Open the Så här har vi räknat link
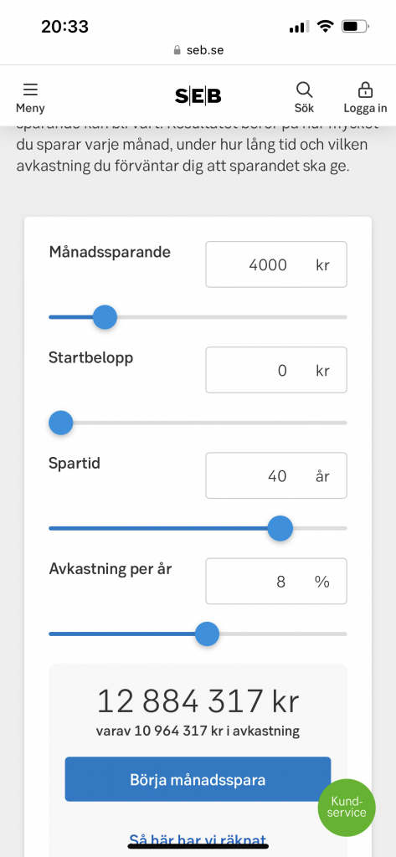Viewport: 396px width, 857px height. [198, 840]
